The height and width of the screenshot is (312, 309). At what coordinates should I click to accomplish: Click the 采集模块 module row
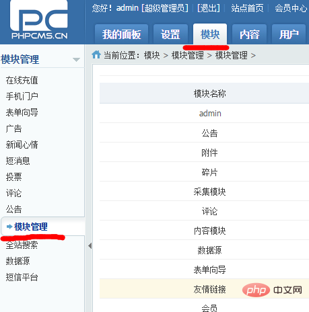point(204,191)
